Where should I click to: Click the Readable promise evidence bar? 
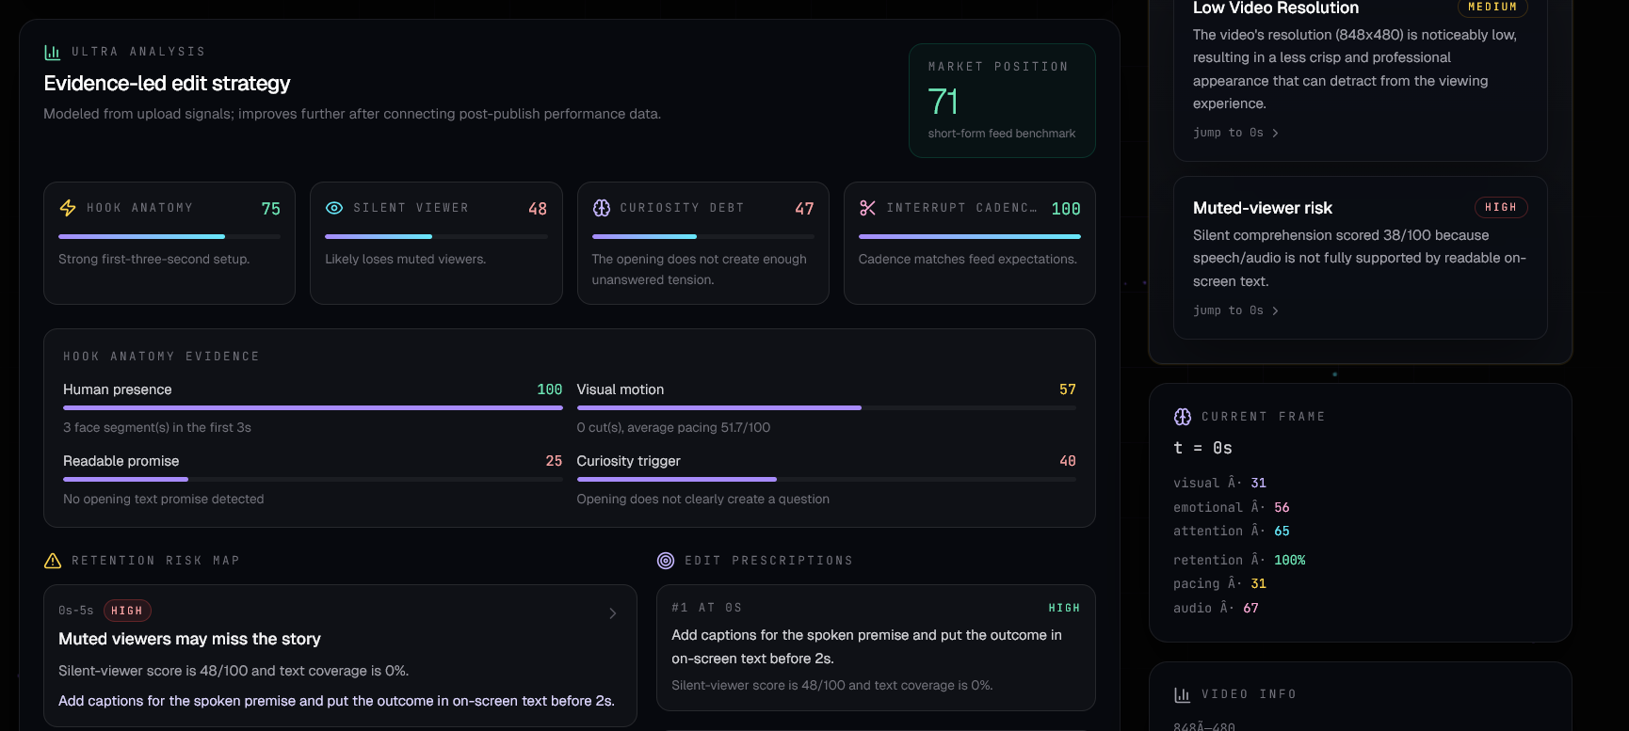313,479
